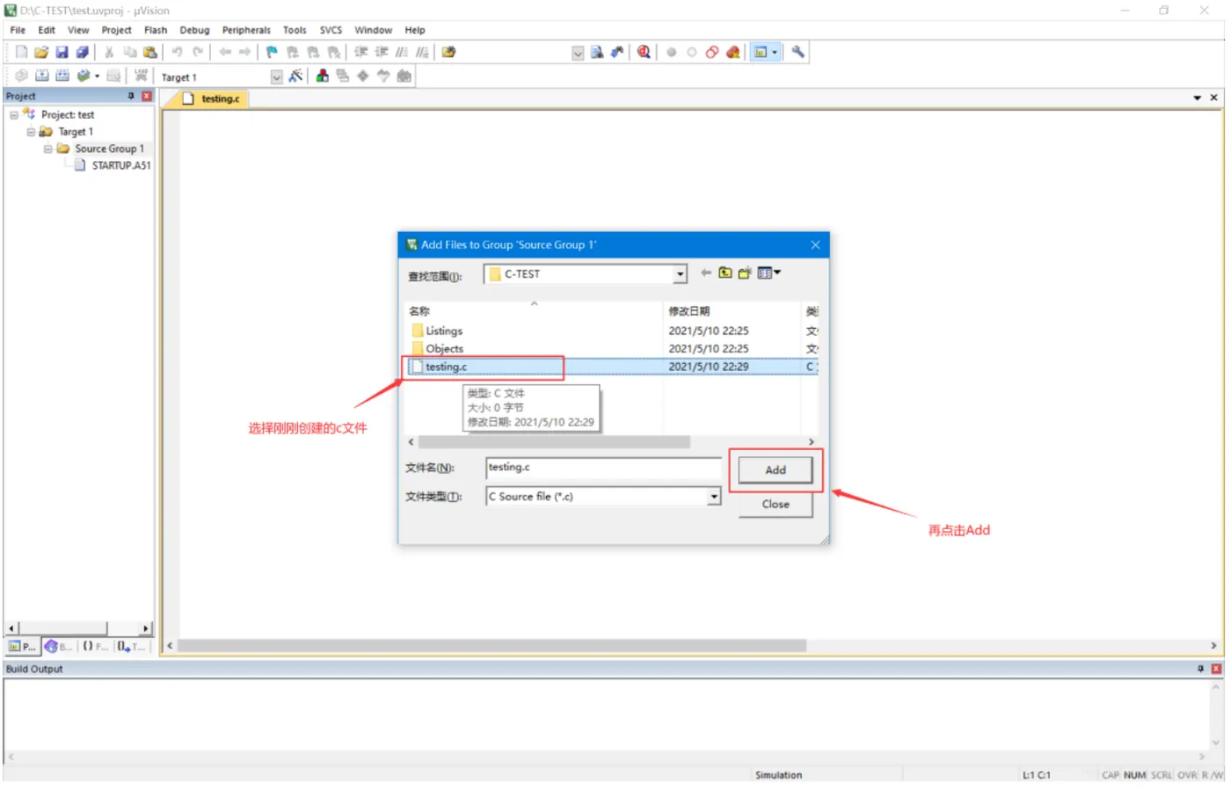Collapse the Target 1 tree node
The image size is (1231, 807).
[31, 132]
